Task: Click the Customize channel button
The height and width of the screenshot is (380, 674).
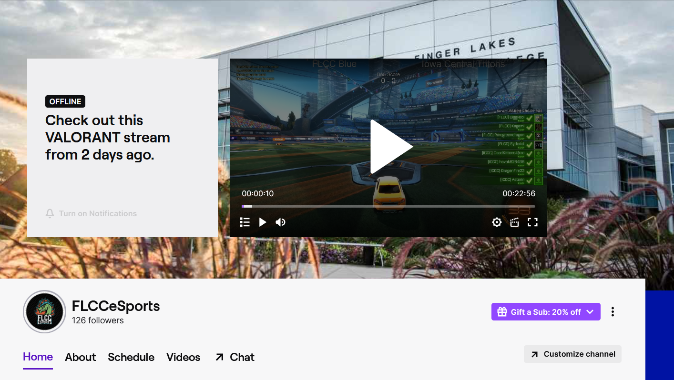Action: (x=572, y=354)
